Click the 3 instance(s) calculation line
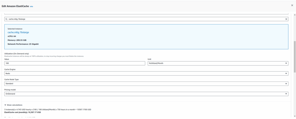Viewport: 296px width, 119px height. [48, 109]
